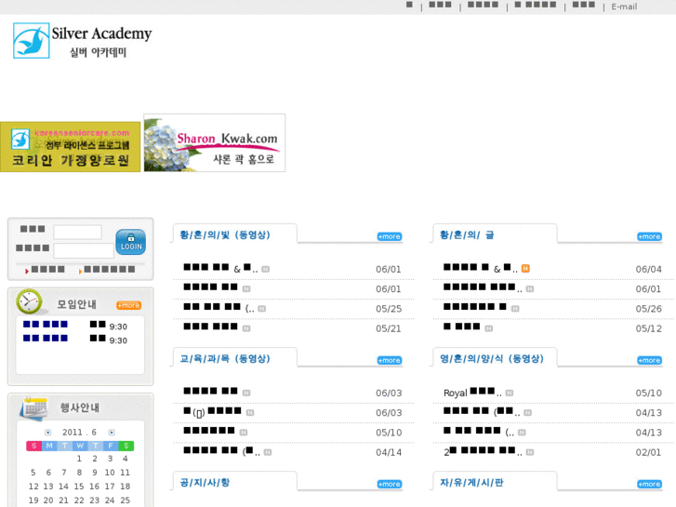Viewport: 676px width, 507px height.
Task: Focus the upper login input field
Action: (x=77, y=233)
